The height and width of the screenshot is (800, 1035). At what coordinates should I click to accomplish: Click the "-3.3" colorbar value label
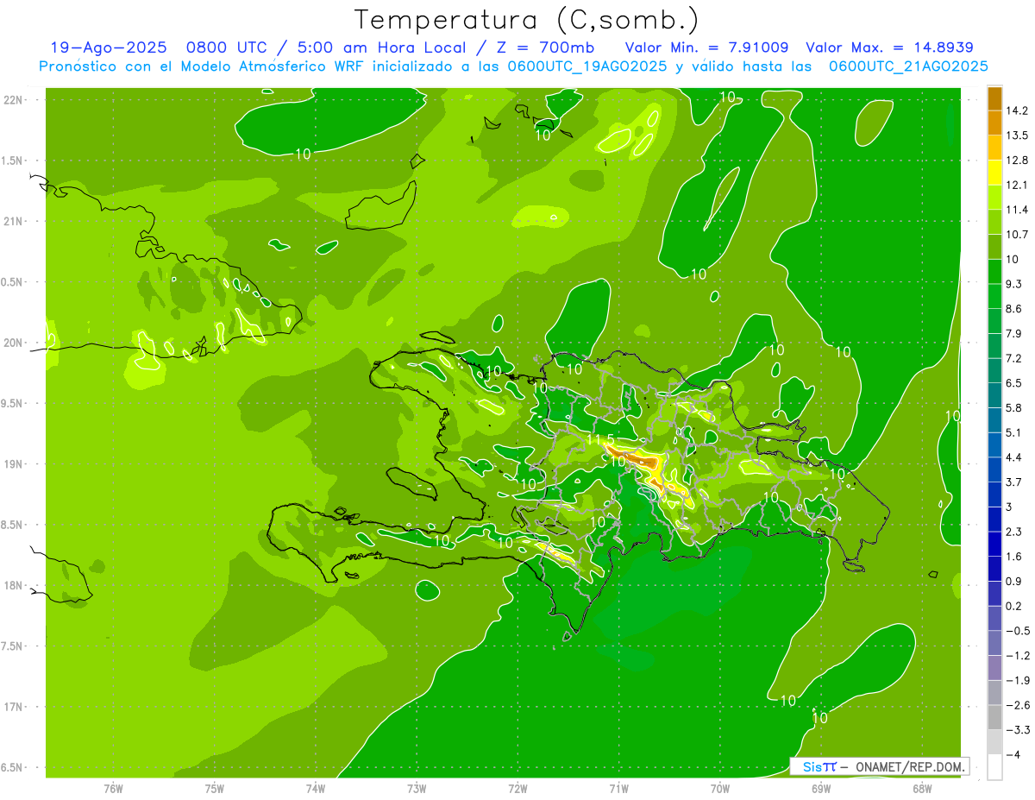pyautogui.click(x=1018, y=730)
